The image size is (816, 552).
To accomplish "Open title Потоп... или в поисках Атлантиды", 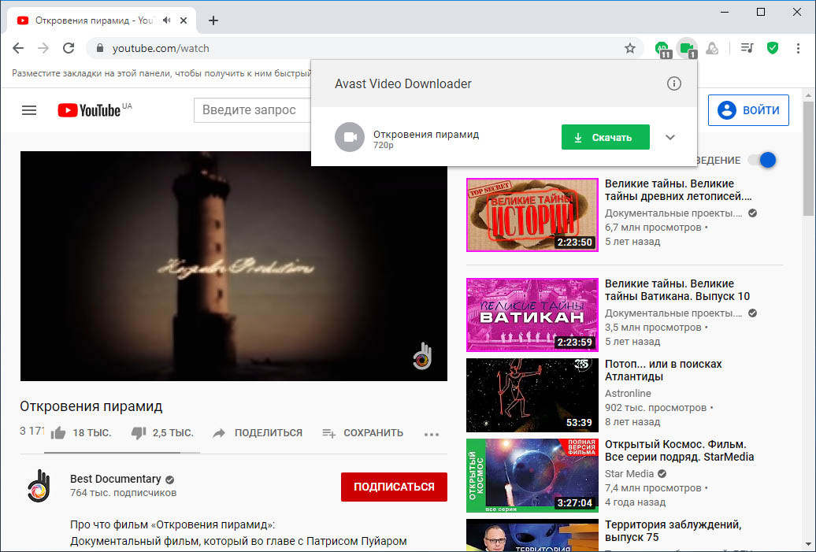I will [663, 370].
